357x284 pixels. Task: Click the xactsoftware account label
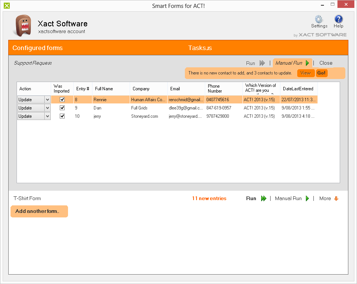pos(62,32)
